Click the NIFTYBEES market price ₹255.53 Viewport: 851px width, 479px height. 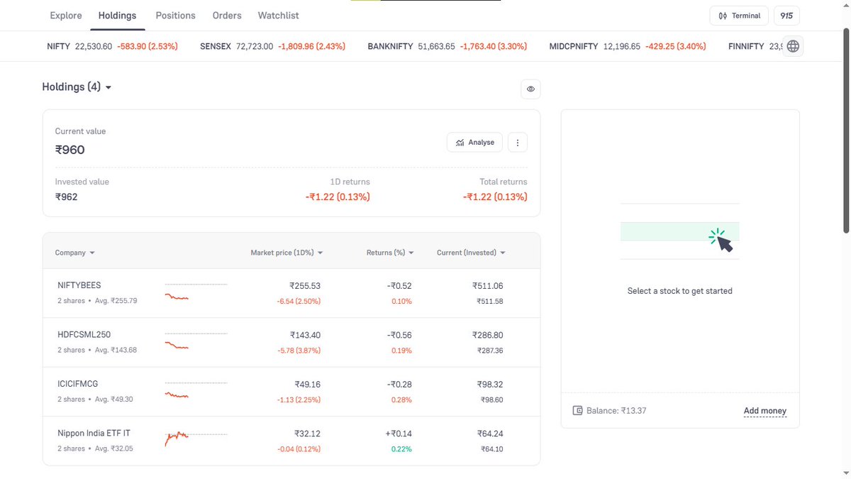coord(305,286)
